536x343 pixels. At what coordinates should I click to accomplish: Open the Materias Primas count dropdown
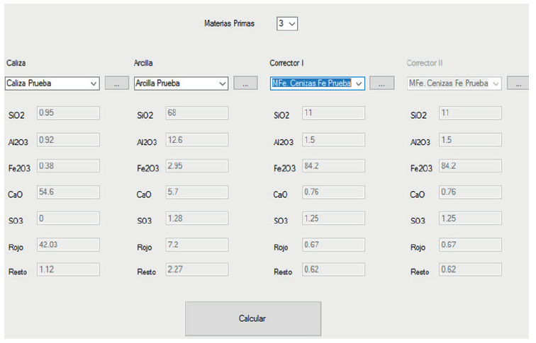[x=287, y=23]
